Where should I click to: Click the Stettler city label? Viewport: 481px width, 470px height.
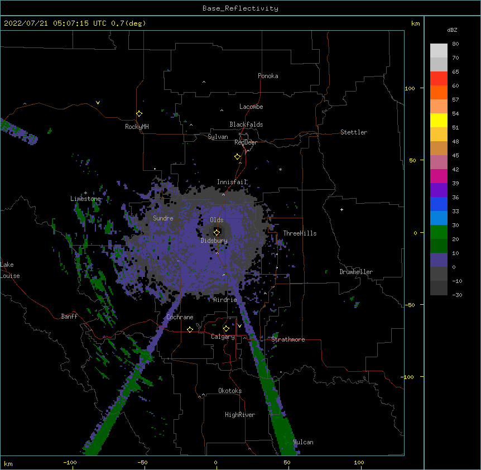tap(354, 132)
